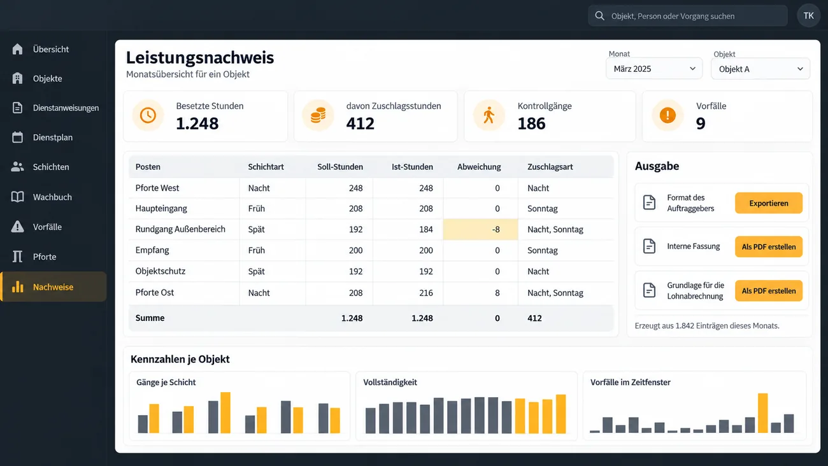This screenshot has height=466, width=828.
Task: Click the 216 Ist-Stunden value for Pforte Ost
Action: tap(426, 293)
